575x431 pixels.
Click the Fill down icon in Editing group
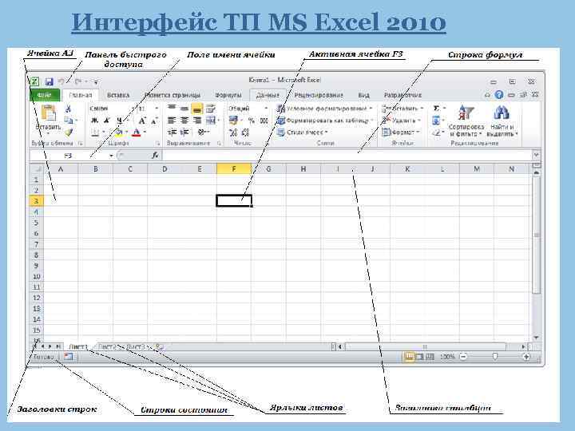pos(436,121)
